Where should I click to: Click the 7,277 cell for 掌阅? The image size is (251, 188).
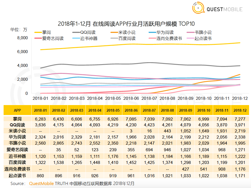tap(240, 119)
